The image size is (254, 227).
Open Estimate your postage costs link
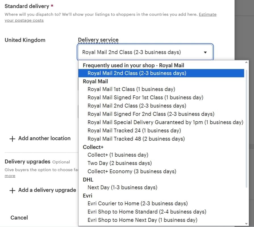click(207, 14)
